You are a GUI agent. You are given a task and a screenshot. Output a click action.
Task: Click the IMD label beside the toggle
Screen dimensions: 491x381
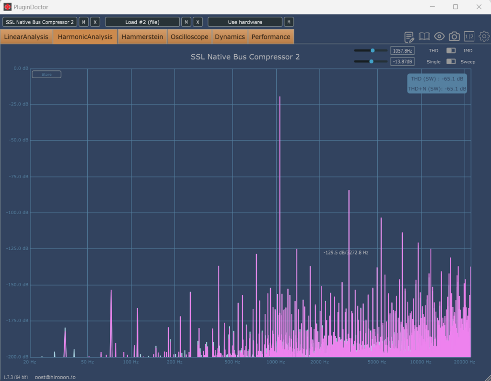point(468,50)
